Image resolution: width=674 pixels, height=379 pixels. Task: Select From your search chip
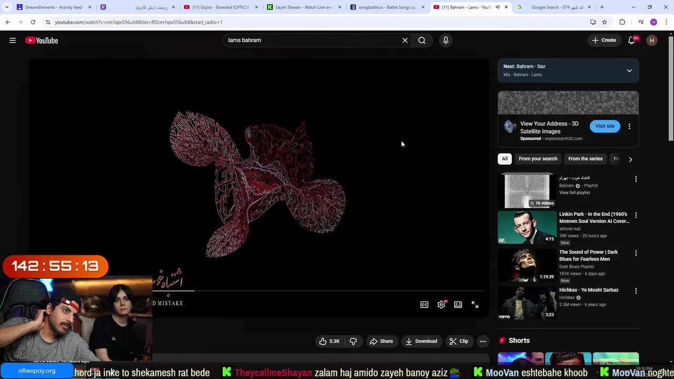pyautogui.click(x=538, y=158)
